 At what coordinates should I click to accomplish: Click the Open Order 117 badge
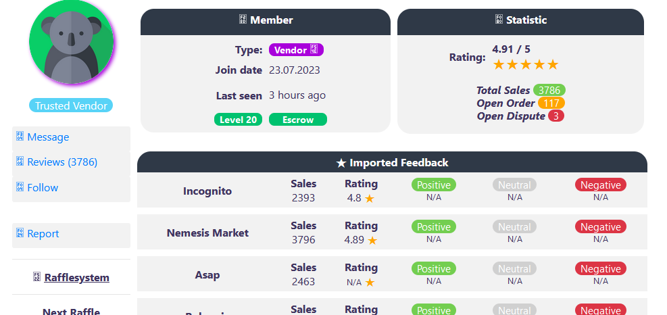point(551,103)
